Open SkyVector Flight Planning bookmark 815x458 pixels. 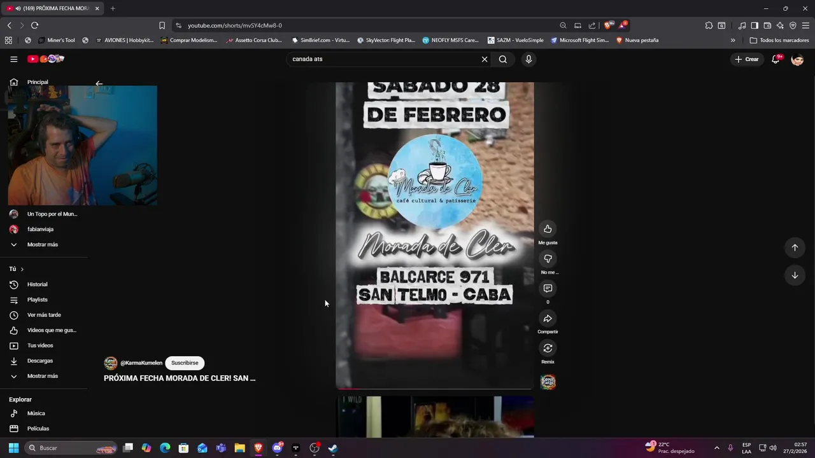tap(386, 40)
